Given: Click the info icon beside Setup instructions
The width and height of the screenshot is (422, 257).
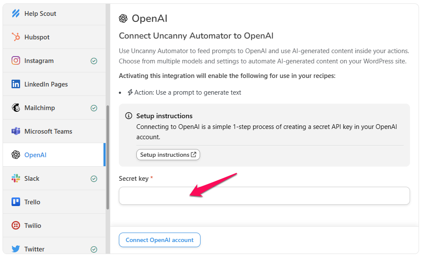Looking at the screenshot, I should 128,116.
